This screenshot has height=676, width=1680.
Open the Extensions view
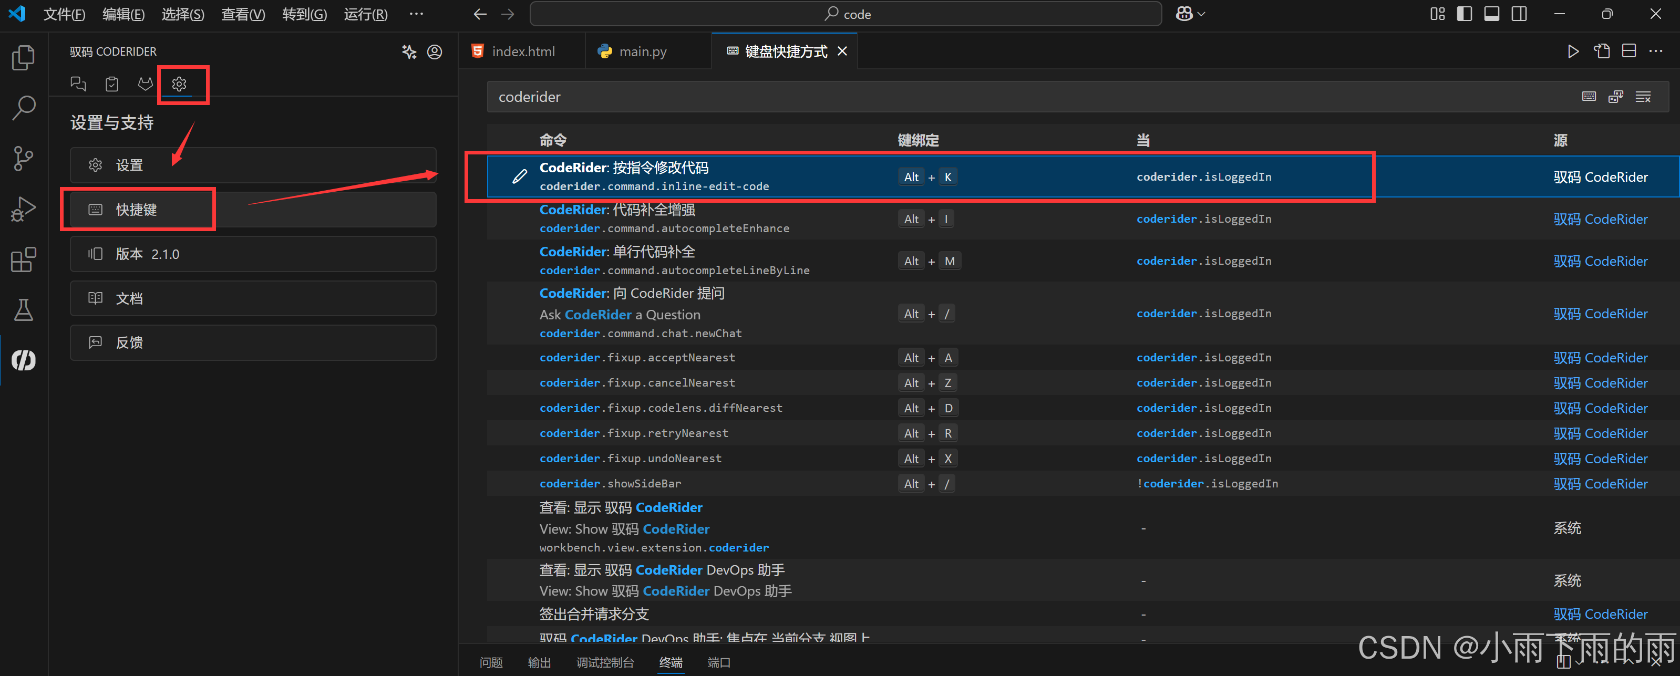24,259
